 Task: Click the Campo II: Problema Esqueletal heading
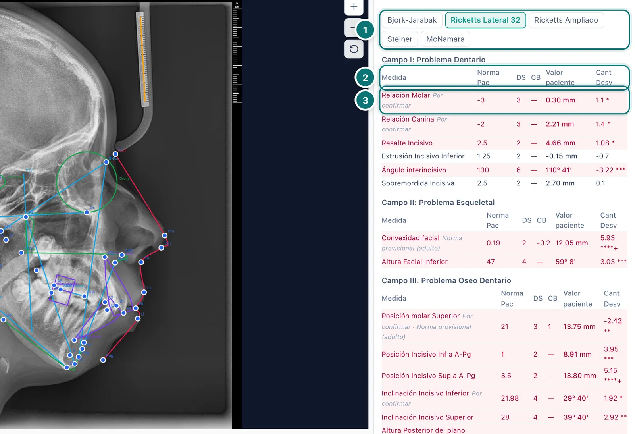438,203
